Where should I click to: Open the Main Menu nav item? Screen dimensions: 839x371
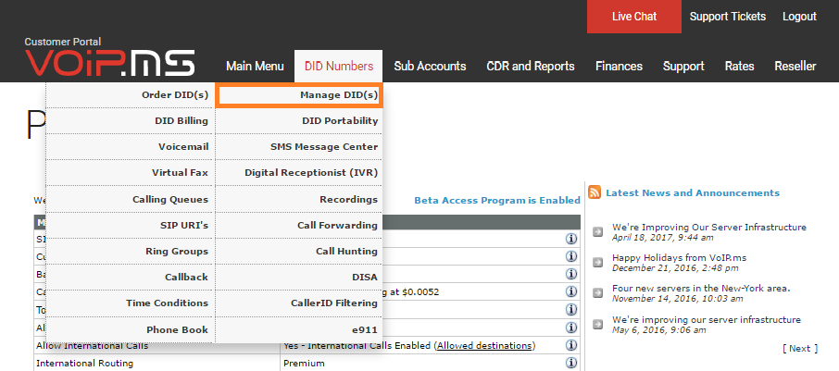coord(255,67)
